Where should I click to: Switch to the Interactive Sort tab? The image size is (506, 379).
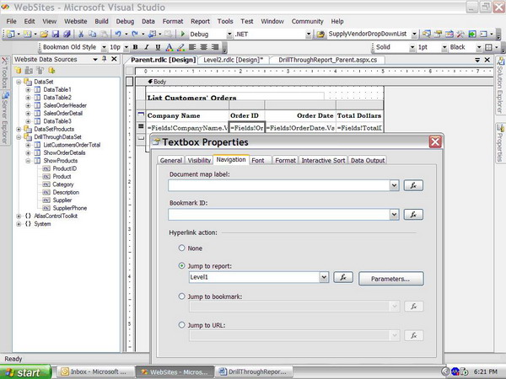click(323, 160)
